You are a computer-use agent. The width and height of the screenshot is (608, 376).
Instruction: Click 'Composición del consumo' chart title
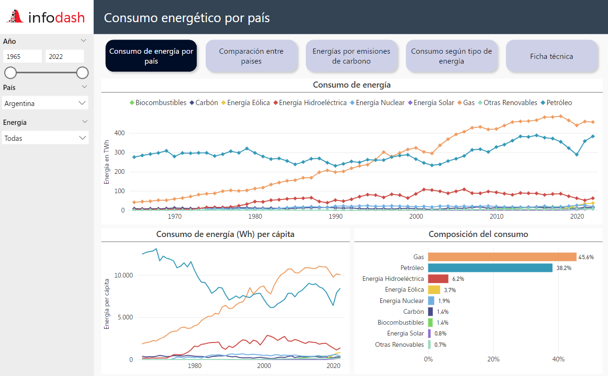click(x=478, y=234)
